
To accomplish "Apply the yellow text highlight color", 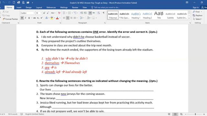I will pos(52,18).
